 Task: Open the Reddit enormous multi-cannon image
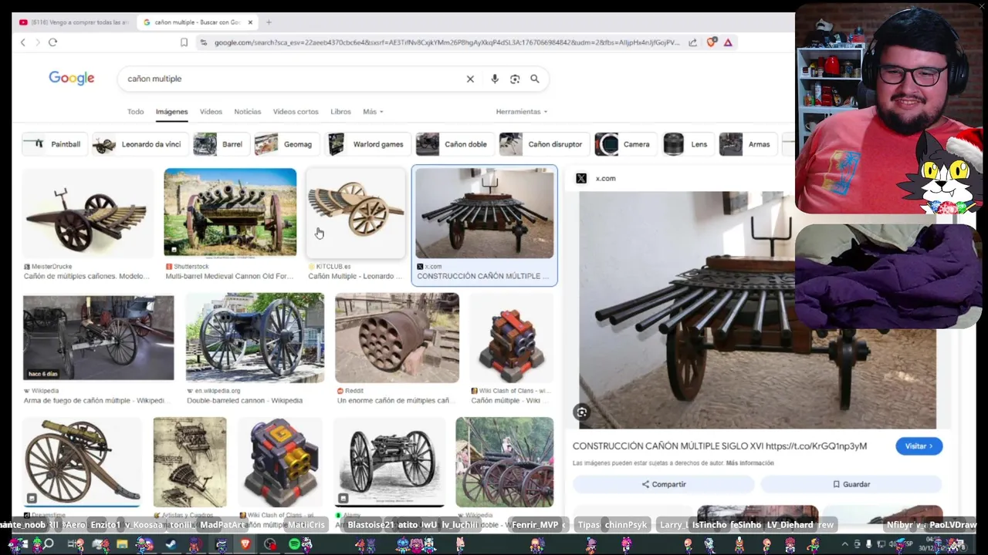coord(398,338)
